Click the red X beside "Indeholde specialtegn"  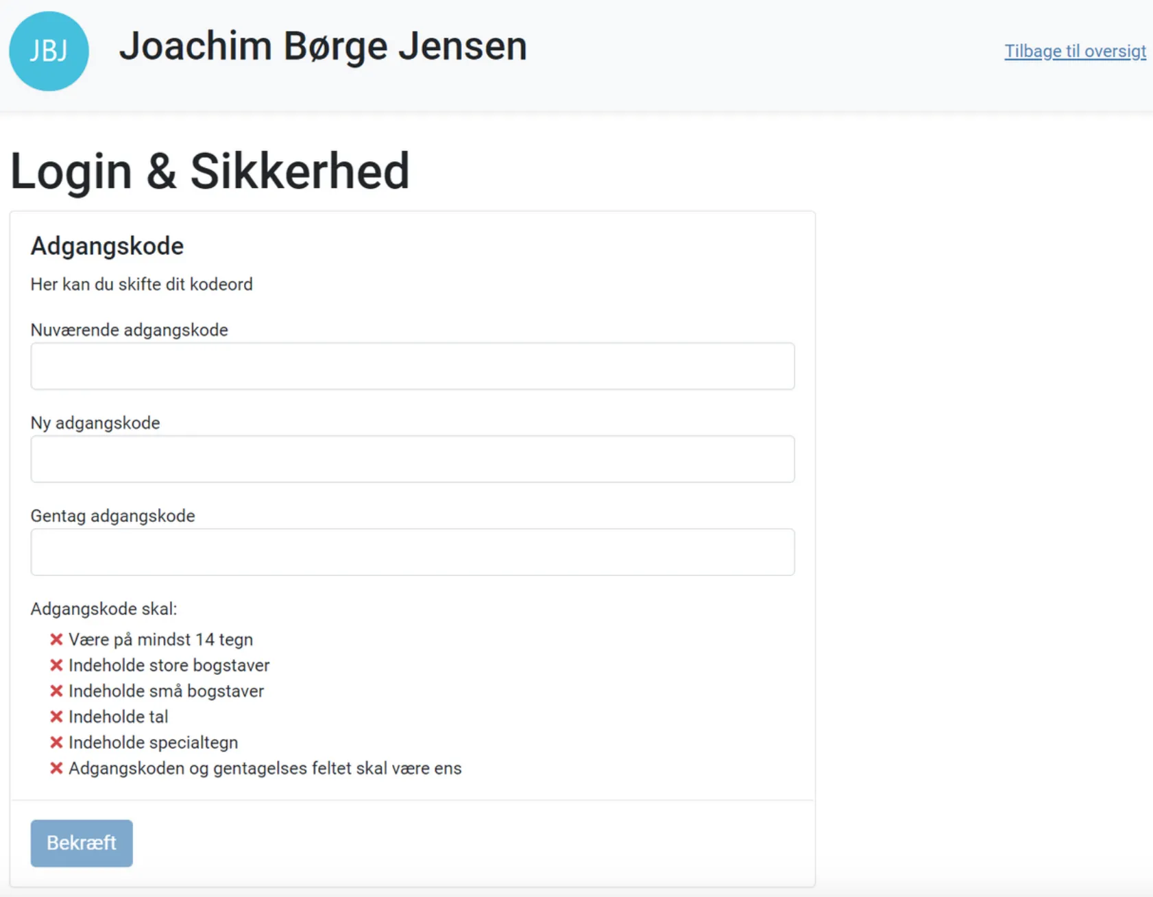[x=56, y=742]
